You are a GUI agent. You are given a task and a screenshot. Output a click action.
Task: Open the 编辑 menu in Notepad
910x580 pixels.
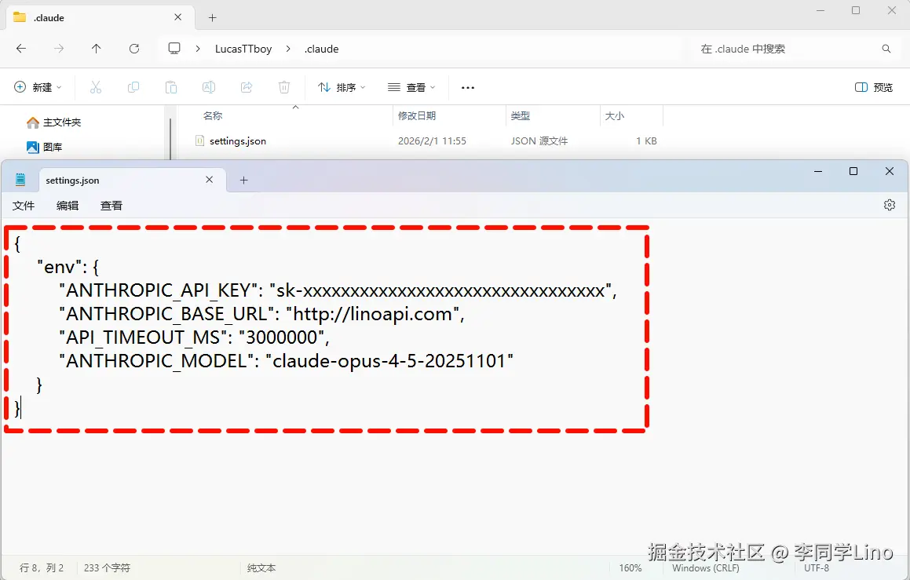(68, 206)
